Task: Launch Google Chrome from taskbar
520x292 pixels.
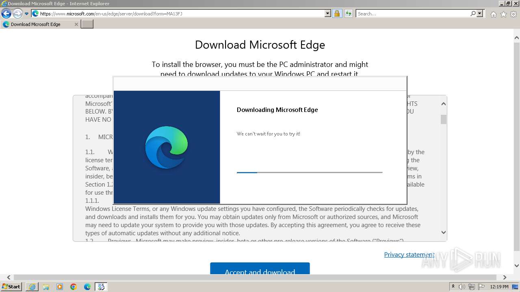Action: point(74,287)
